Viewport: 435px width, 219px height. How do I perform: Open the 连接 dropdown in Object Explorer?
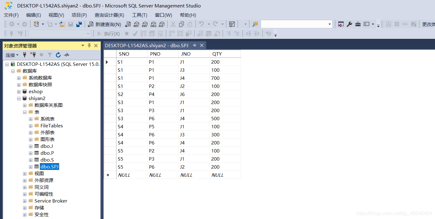pyautogui.click(x=12, y=55)
